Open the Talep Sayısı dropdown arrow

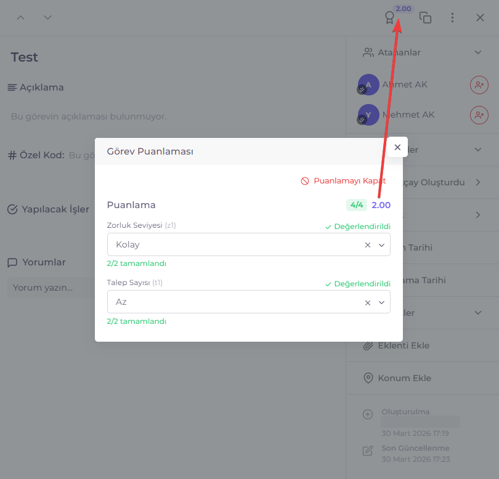point(382,302)
